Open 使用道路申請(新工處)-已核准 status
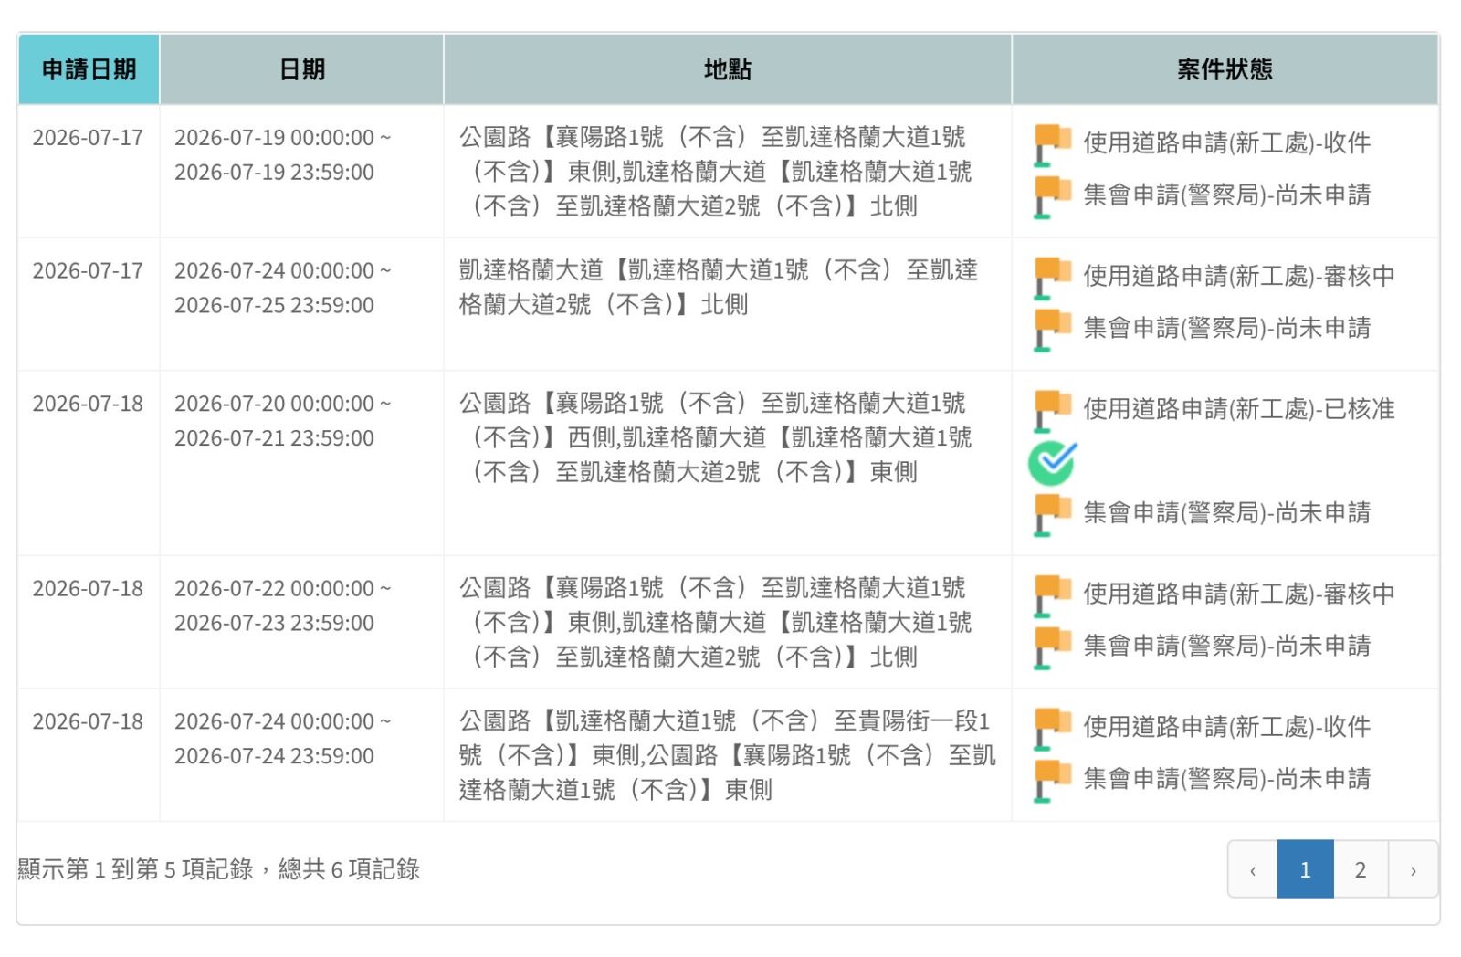The height and width of the screenshot is (957, 1461). point(1239,410)
